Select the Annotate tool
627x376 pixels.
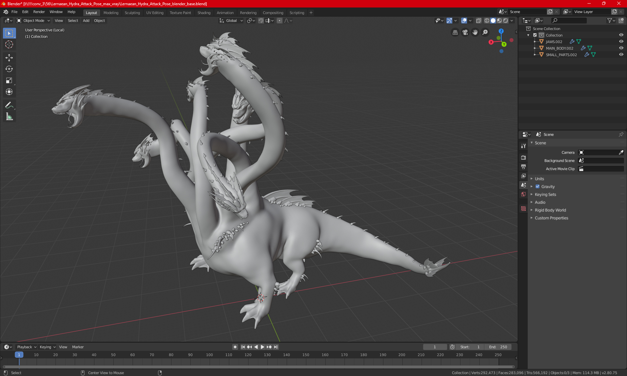9,105
